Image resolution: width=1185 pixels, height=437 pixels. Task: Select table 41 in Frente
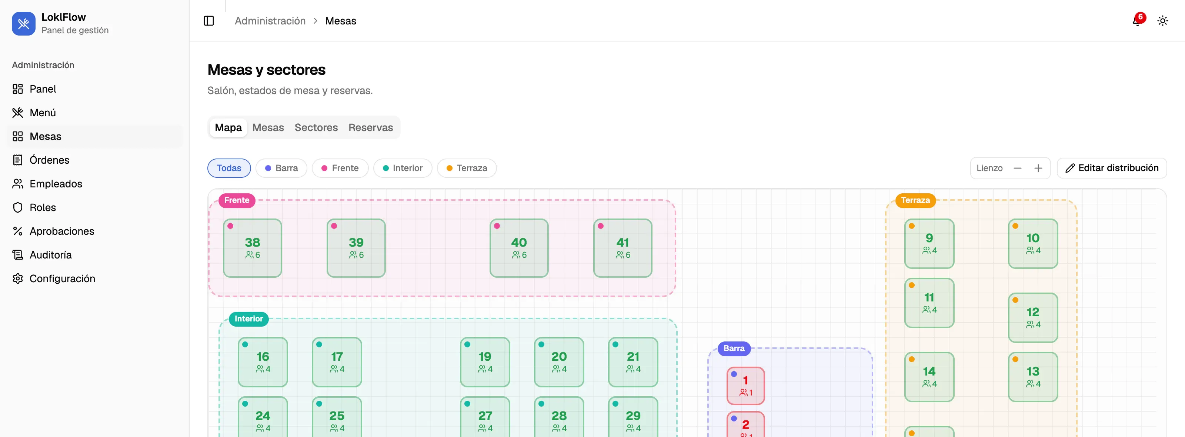click(623, 248)
